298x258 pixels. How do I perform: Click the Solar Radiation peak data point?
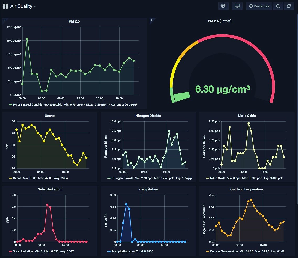point(47,205)
